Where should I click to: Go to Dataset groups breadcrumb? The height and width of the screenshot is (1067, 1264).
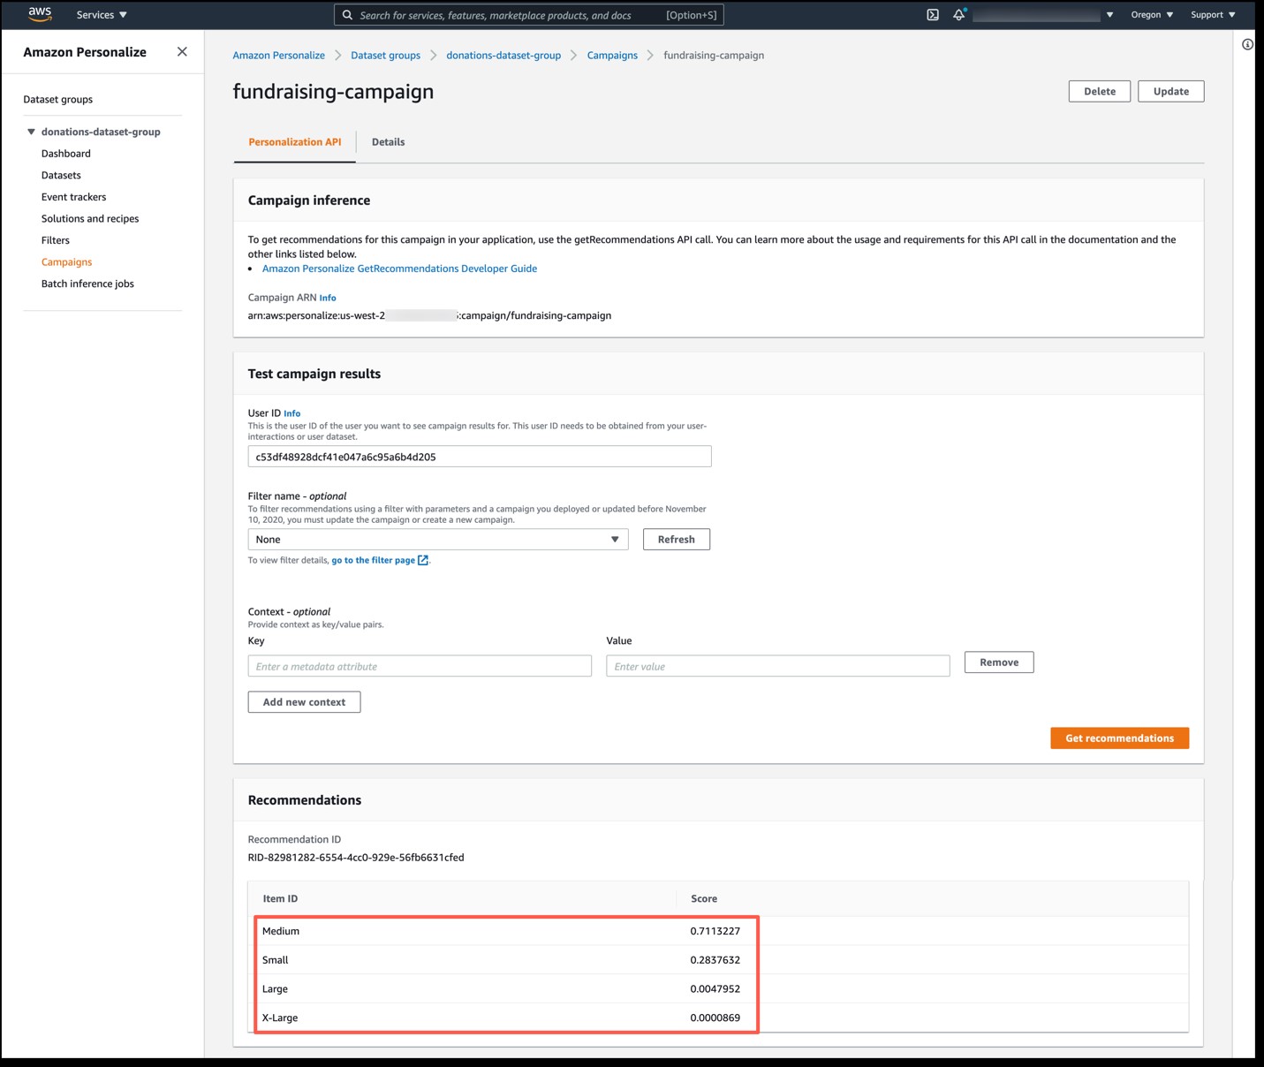click(x=385, y=56)
